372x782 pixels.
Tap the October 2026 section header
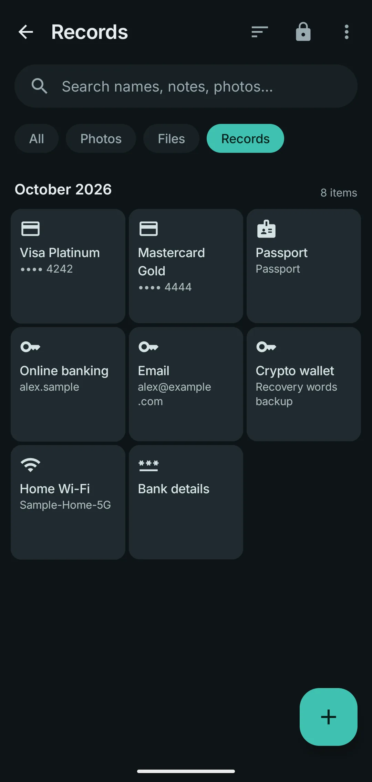63,189
